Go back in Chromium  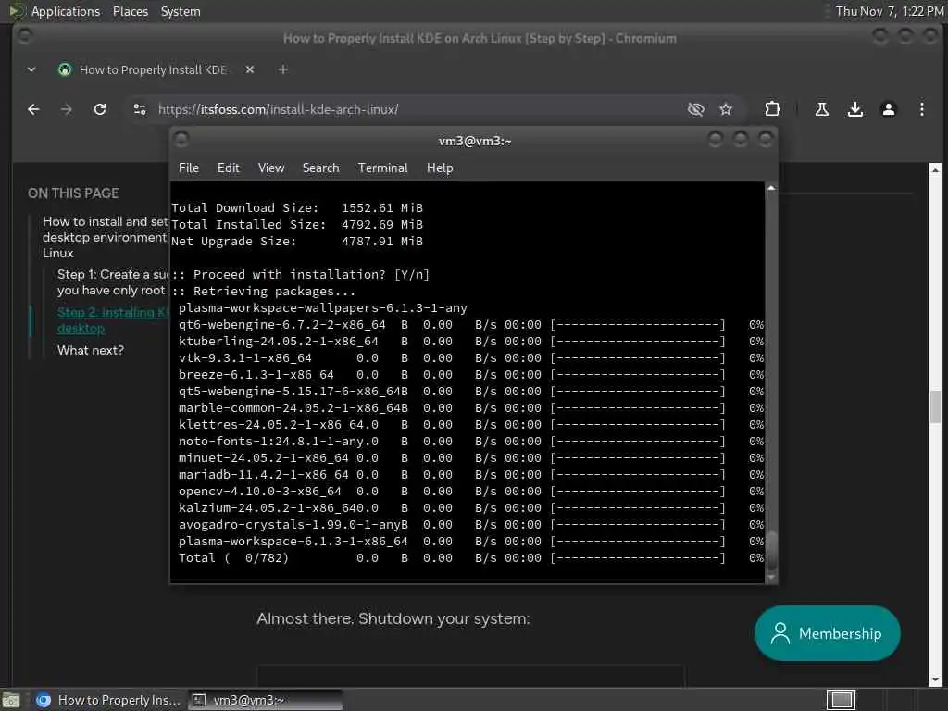coord(34,109)
